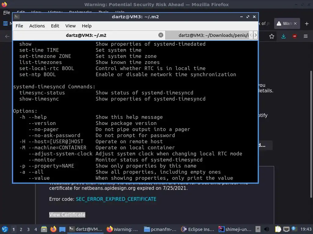Open the update notifier tray icon
Screen dimensions: 313x234
[294, 229]
